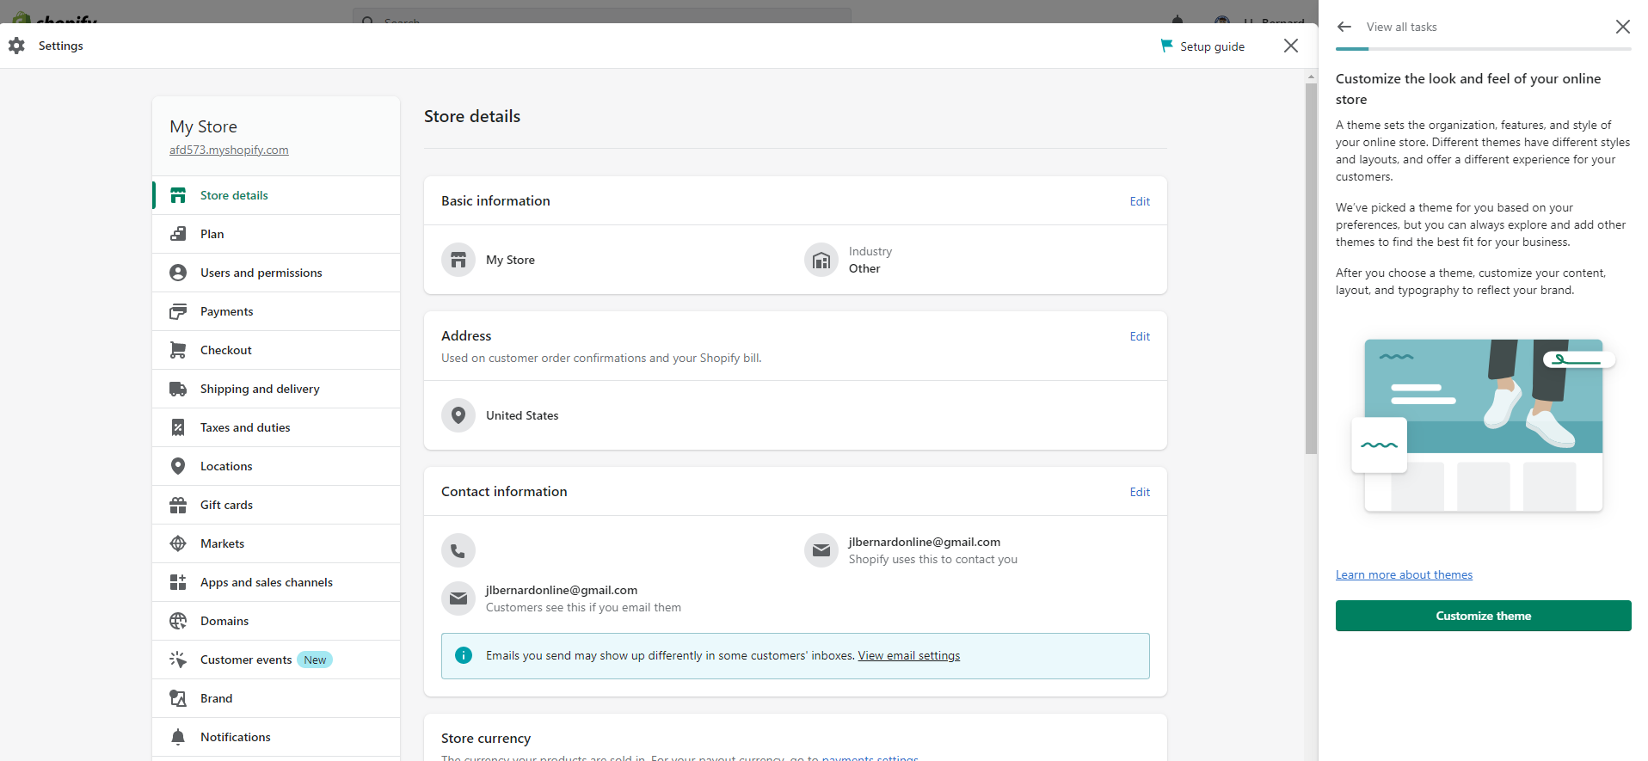Click the Checkout cart icon
This screenshot has height=761, width=1648.
[x=178, y=350]
